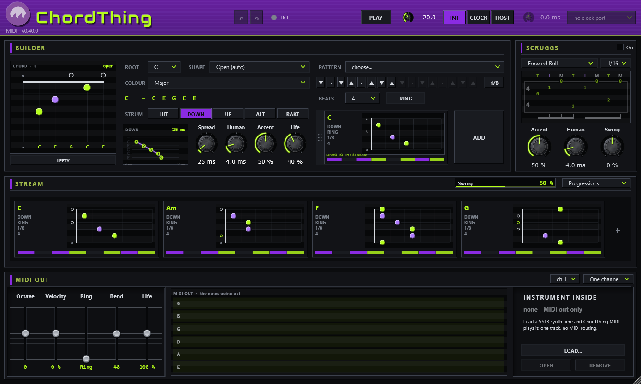Viewport: 641px width, 384px height.
Task: Select the RAKE strum mode
Action: [x=293, y=114]
